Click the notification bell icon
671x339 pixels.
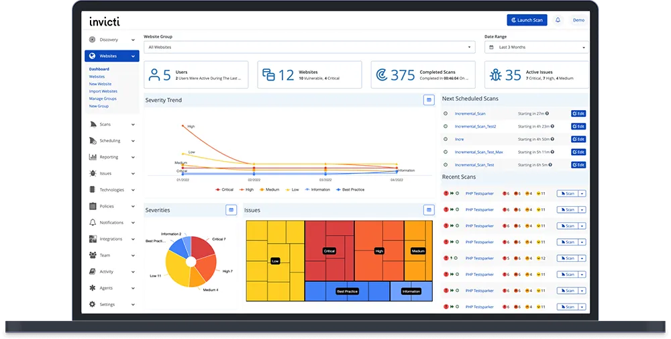point(558,20)
